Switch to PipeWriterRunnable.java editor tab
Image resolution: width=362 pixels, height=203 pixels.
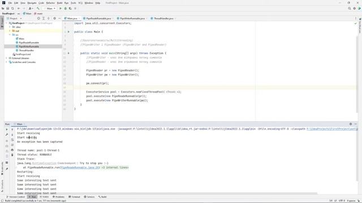[x=132, y=19]
